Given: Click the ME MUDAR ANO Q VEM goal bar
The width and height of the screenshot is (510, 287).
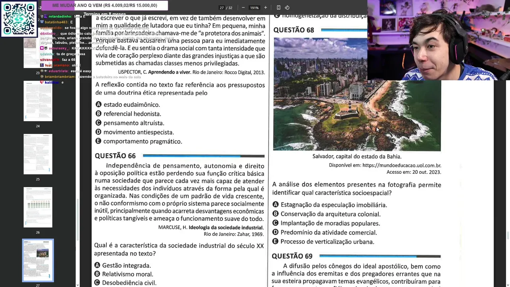Looking at the screenshot, I should [105, 6].
